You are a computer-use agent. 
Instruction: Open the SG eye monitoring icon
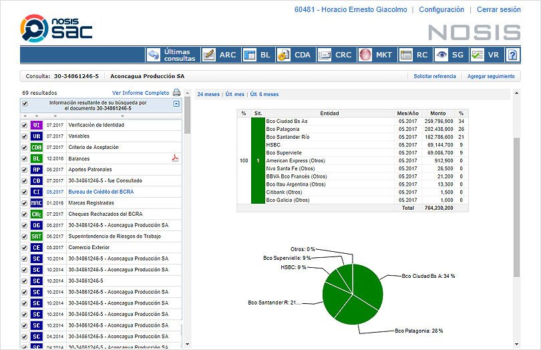441,55
